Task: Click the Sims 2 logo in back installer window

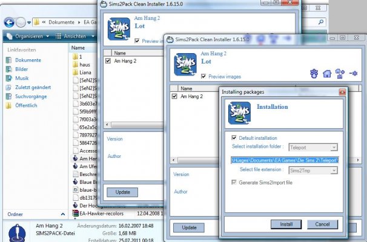Action: (x=119, y=29)
